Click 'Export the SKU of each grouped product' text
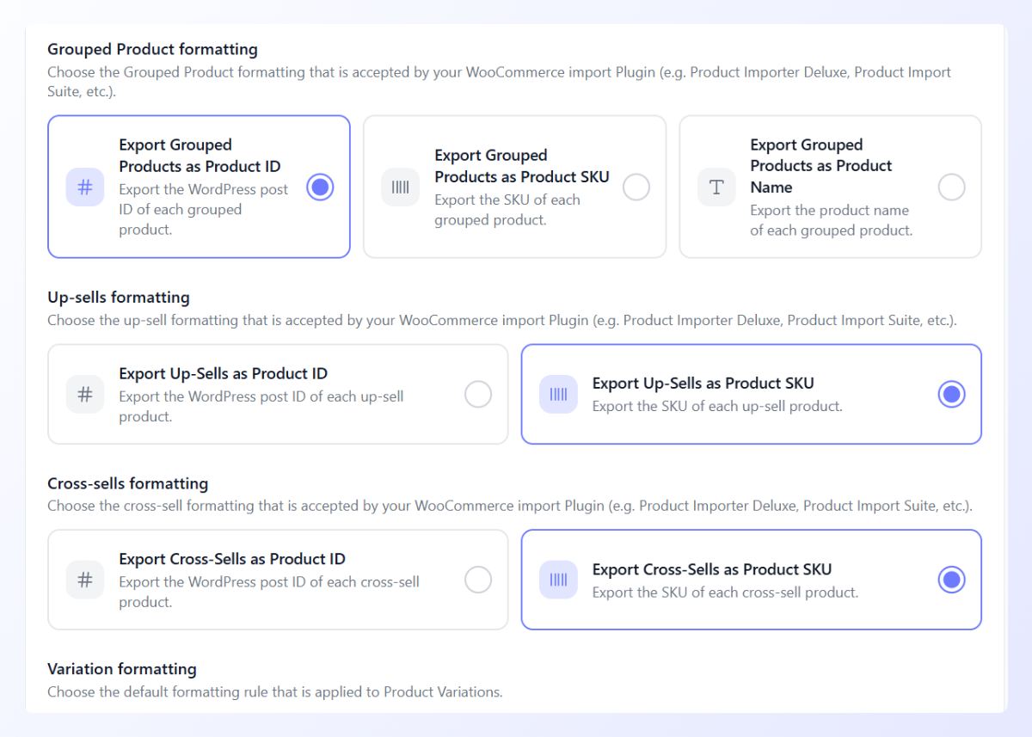The height and width of the screenshot is (737, 1032). [507, 210]
